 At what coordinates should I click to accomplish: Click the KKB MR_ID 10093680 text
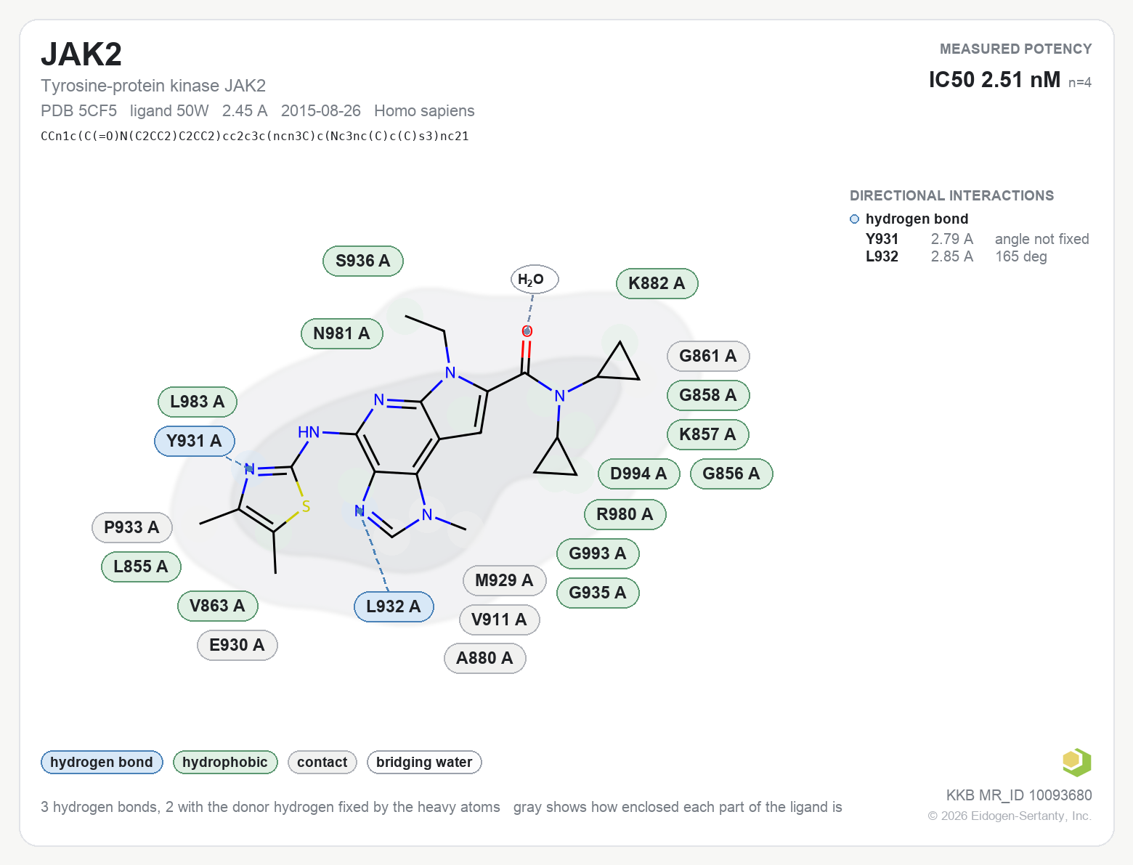[x=1019, y=795]
